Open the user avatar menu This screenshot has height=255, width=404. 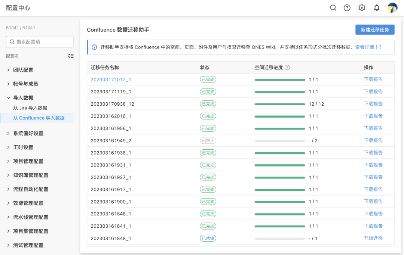pyautogui.click(x=392, y=8)
